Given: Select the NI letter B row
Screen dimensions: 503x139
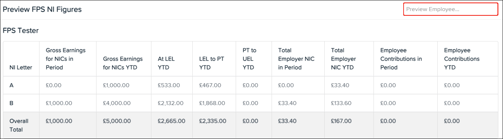Looking at the screenshot, I should 250,103.
